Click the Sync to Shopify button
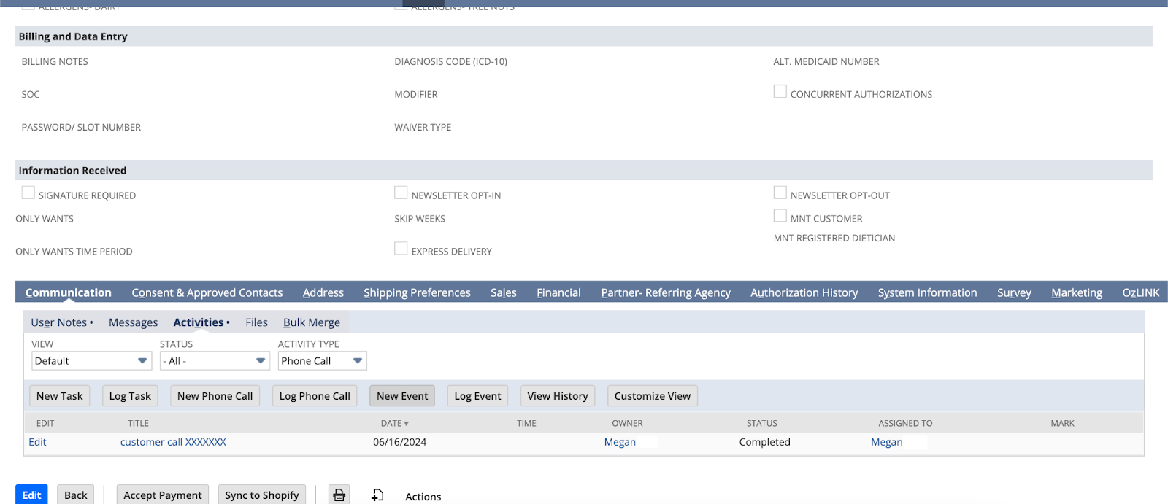 (262, 495)
